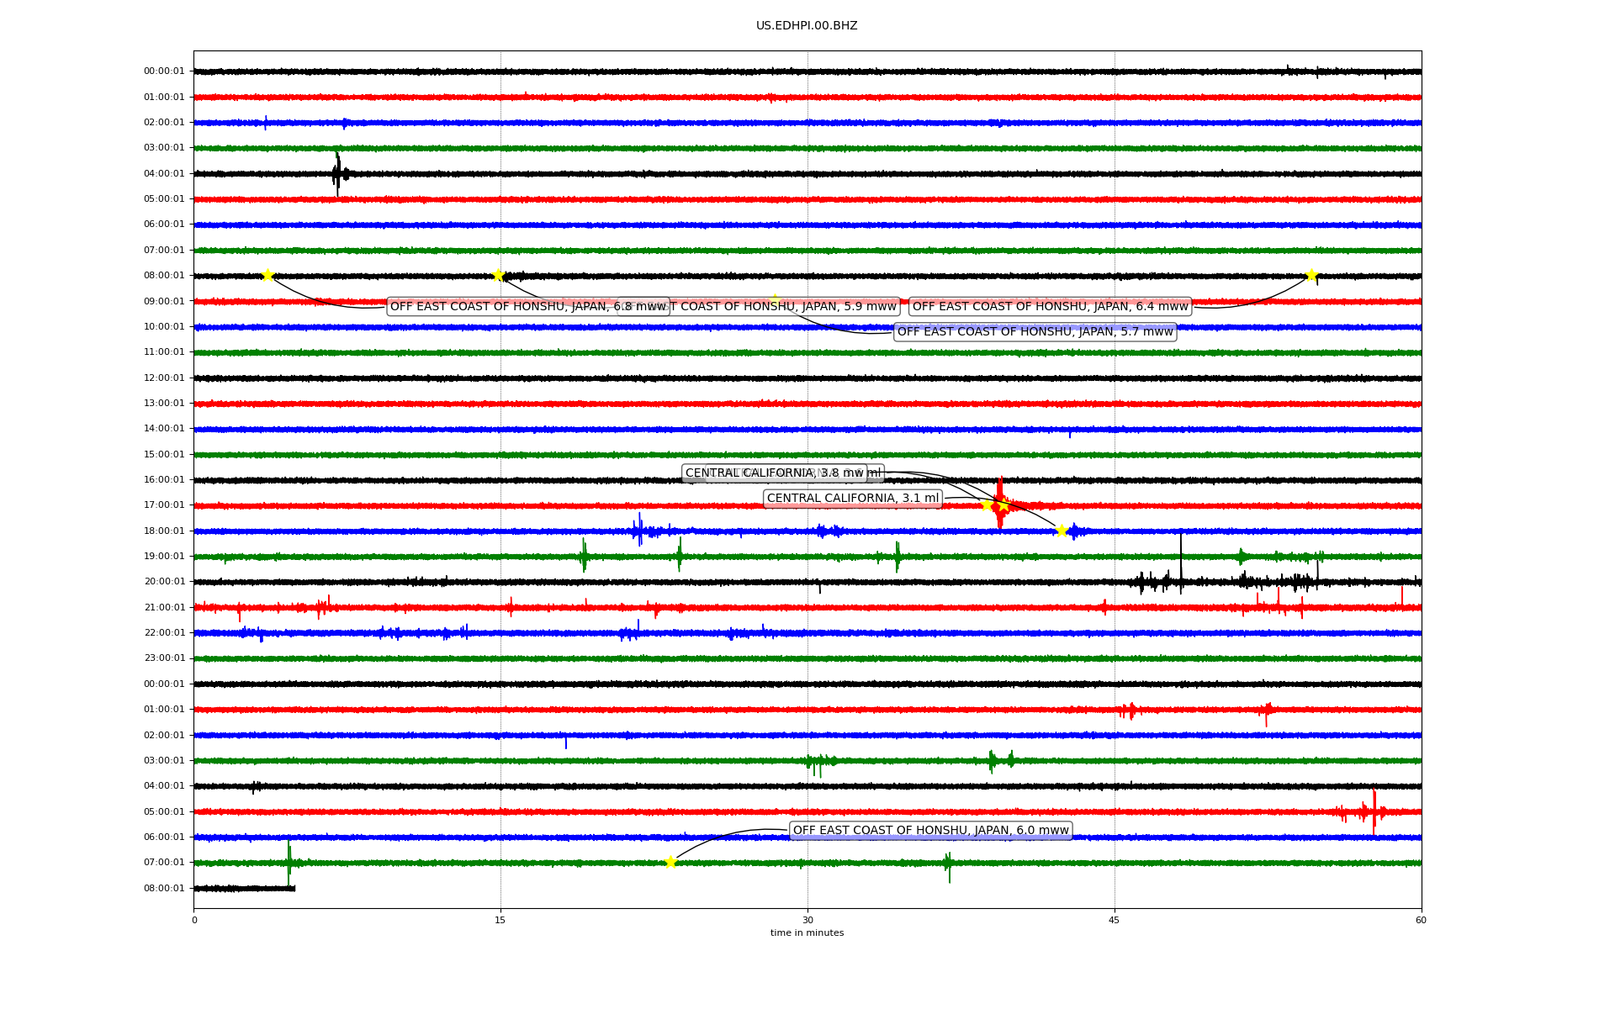Click the yellow star on the blue 18:00:01 trace

(1062, 531)
